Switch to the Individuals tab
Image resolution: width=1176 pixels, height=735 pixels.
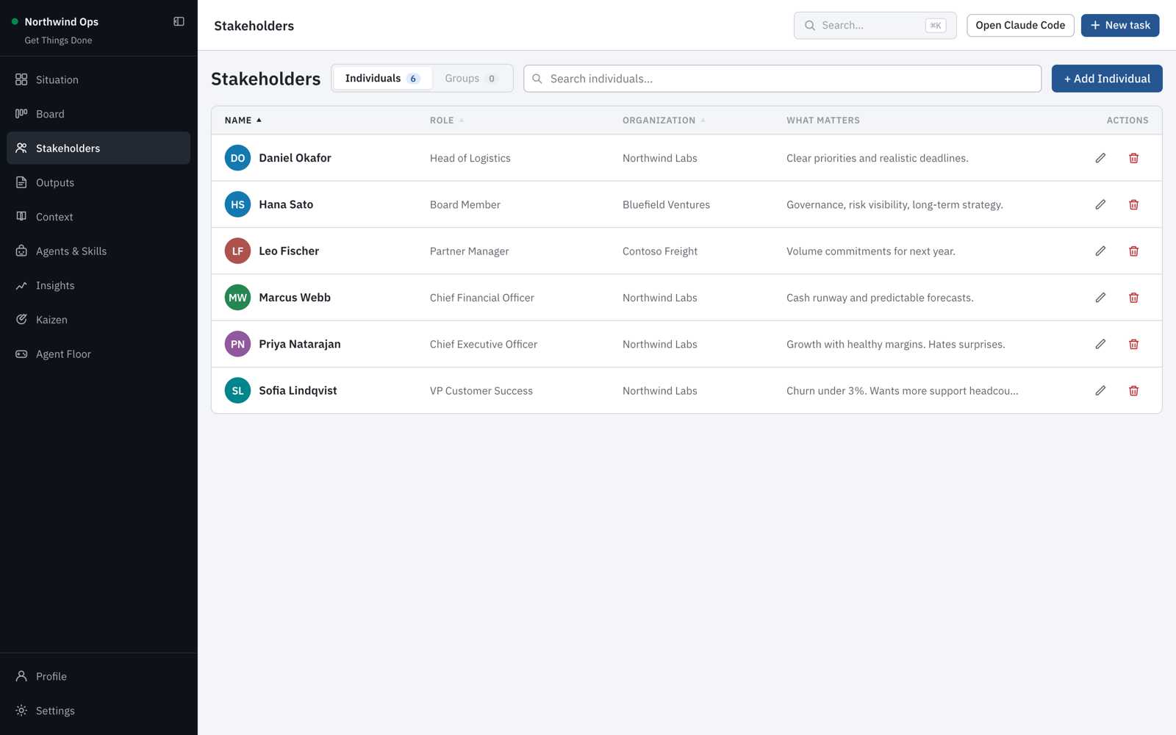[x=382, y=79]
